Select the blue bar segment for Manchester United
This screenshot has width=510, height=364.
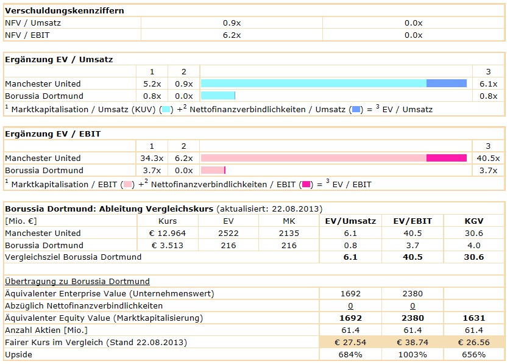pos(447,84)
